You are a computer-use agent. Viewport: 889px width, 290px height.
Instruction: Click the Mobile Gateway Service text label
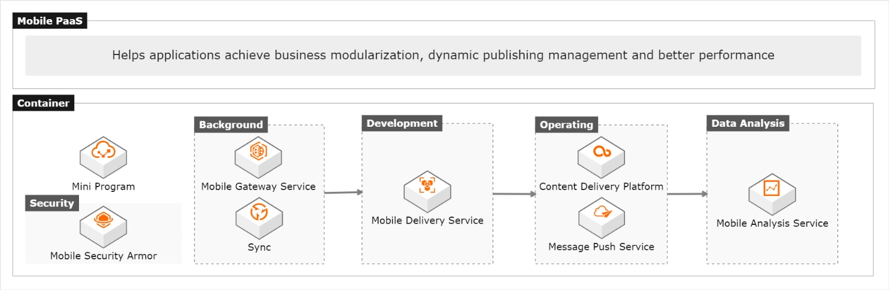click(258, 187)
